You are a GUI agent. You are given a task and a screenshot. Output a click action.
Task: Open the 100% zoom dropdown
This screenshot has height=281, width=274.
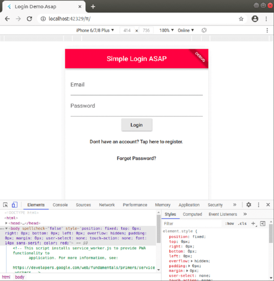[x=166, y=30]
